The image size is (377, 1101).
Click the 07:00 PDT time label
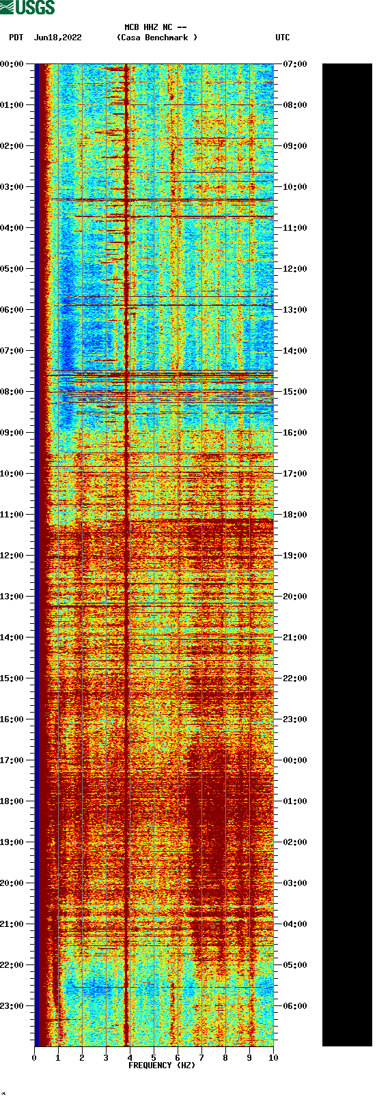click(12, 351)
